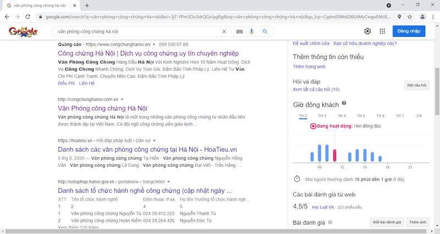Viewport: 440px width, 234px height.
Task: Click phone number 099 530 67 89
Action: [x=173, y=44]
